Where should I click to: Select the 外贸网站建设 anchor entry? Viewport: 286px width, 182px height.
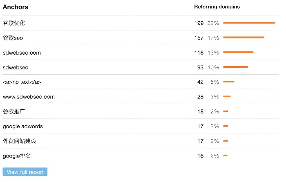click(20, 141)
